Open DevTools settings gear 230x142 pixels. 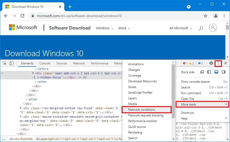(x=211, y=63)
